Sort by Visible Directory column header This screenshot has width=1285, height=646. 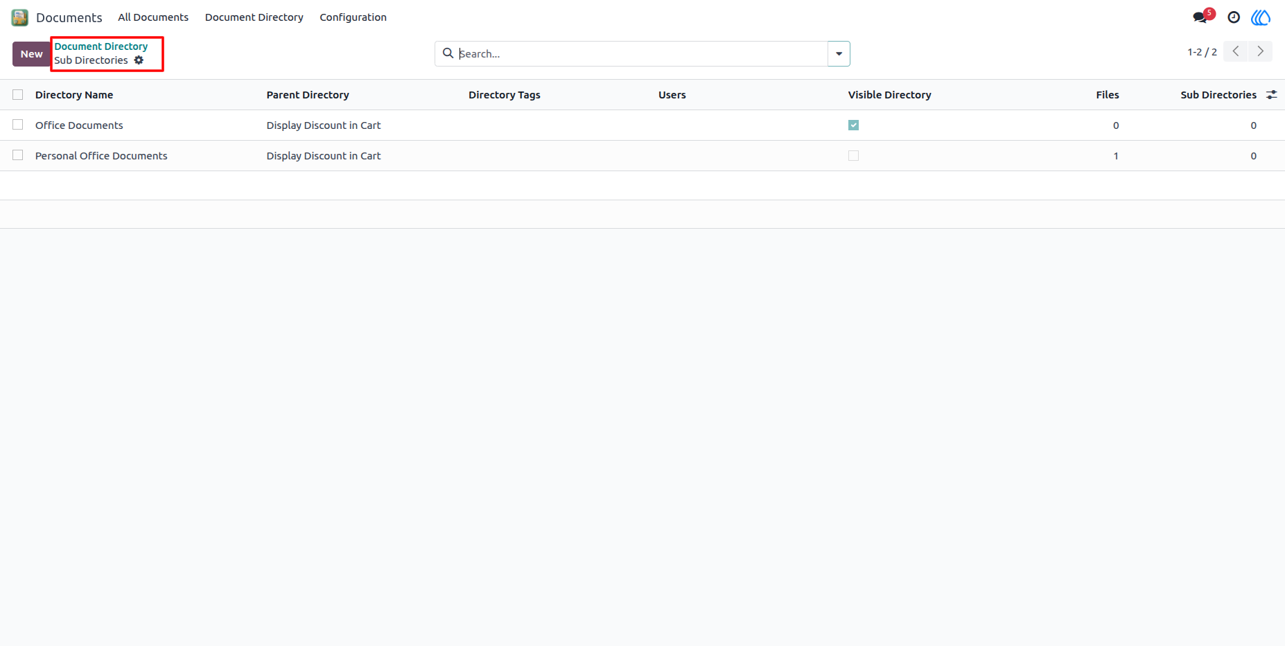(x=889, y=95)
